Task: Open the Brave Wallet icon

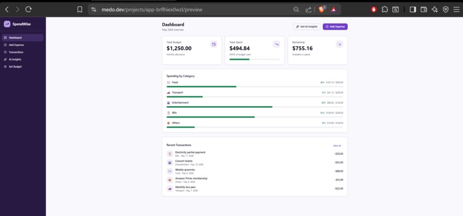Action: [424, 9]
